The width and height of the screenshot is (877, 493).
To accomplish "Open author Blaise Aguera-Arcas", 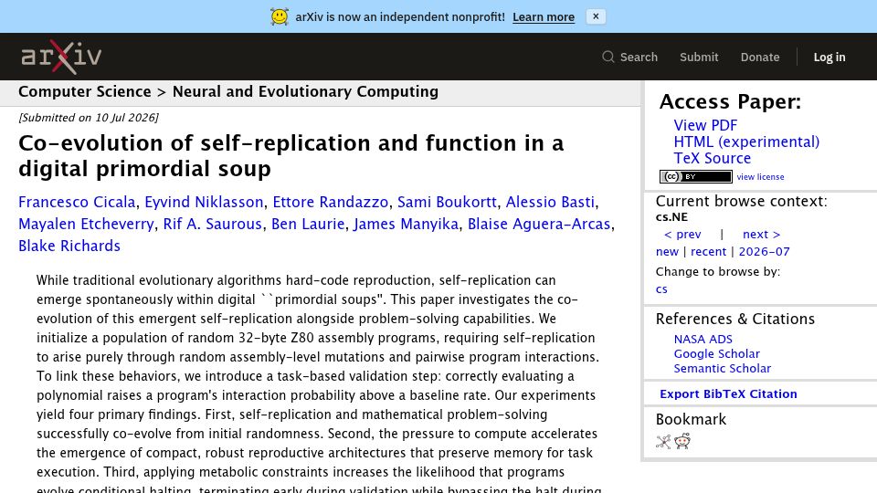I will click(539, 224).
